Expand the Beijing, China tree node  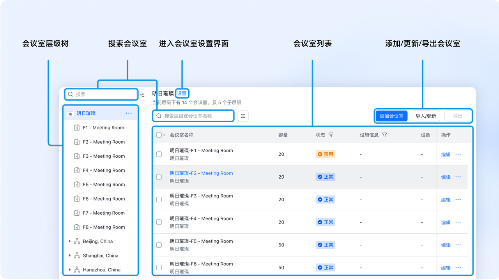click(70, 241)
